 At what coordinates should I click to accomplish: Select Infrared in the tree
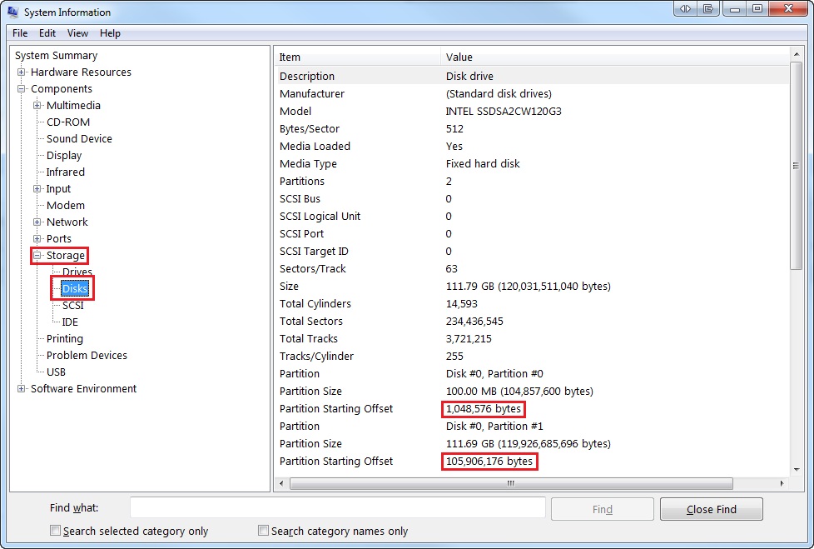click(x=66, y=172)
